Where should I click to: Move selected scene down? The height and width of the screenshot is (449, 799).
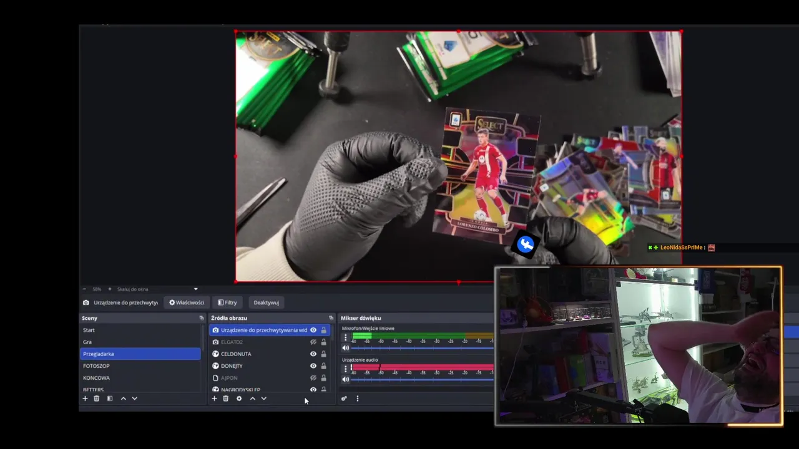tap(134, 398)
